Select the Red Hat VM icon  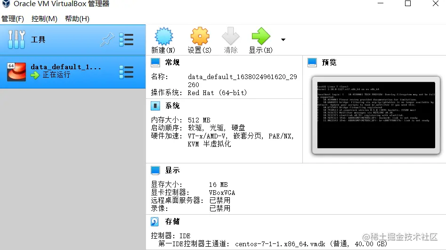16,72
